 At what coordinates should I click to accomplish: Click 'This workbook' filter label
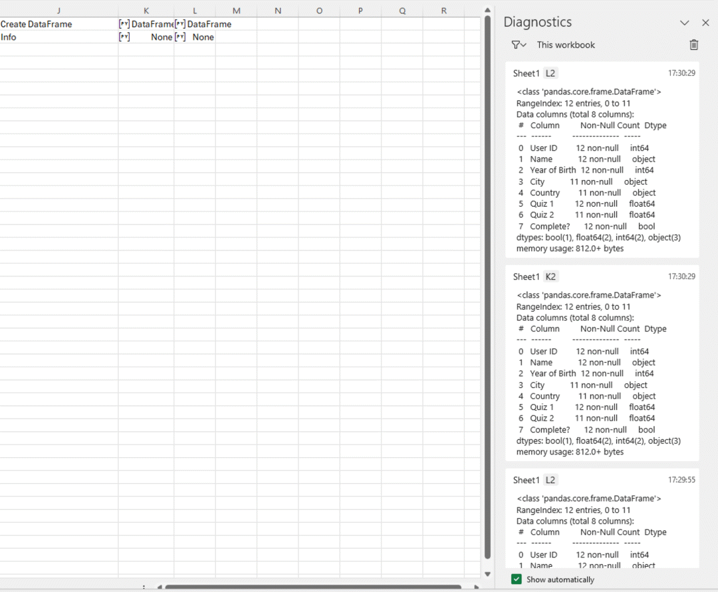pos(566,45)
